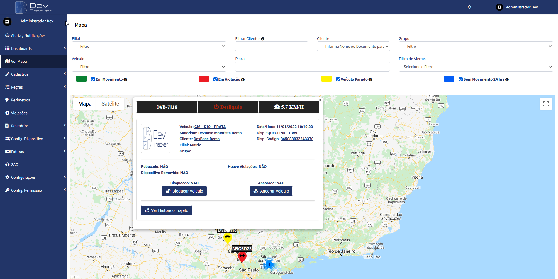The height and width of the screenshot is (279, 558).
Task: Uncheck the Em Movimento filter
Action: (92, 79)
